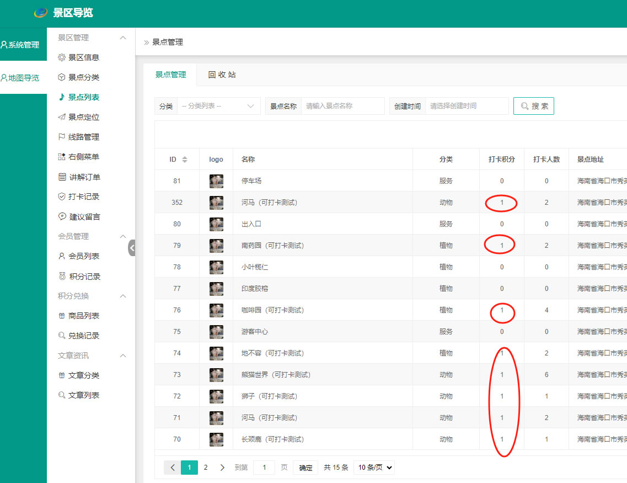Open 建议留言 feedback messages
The height and width of the screenshot is (483, 627).
[84, 217]
